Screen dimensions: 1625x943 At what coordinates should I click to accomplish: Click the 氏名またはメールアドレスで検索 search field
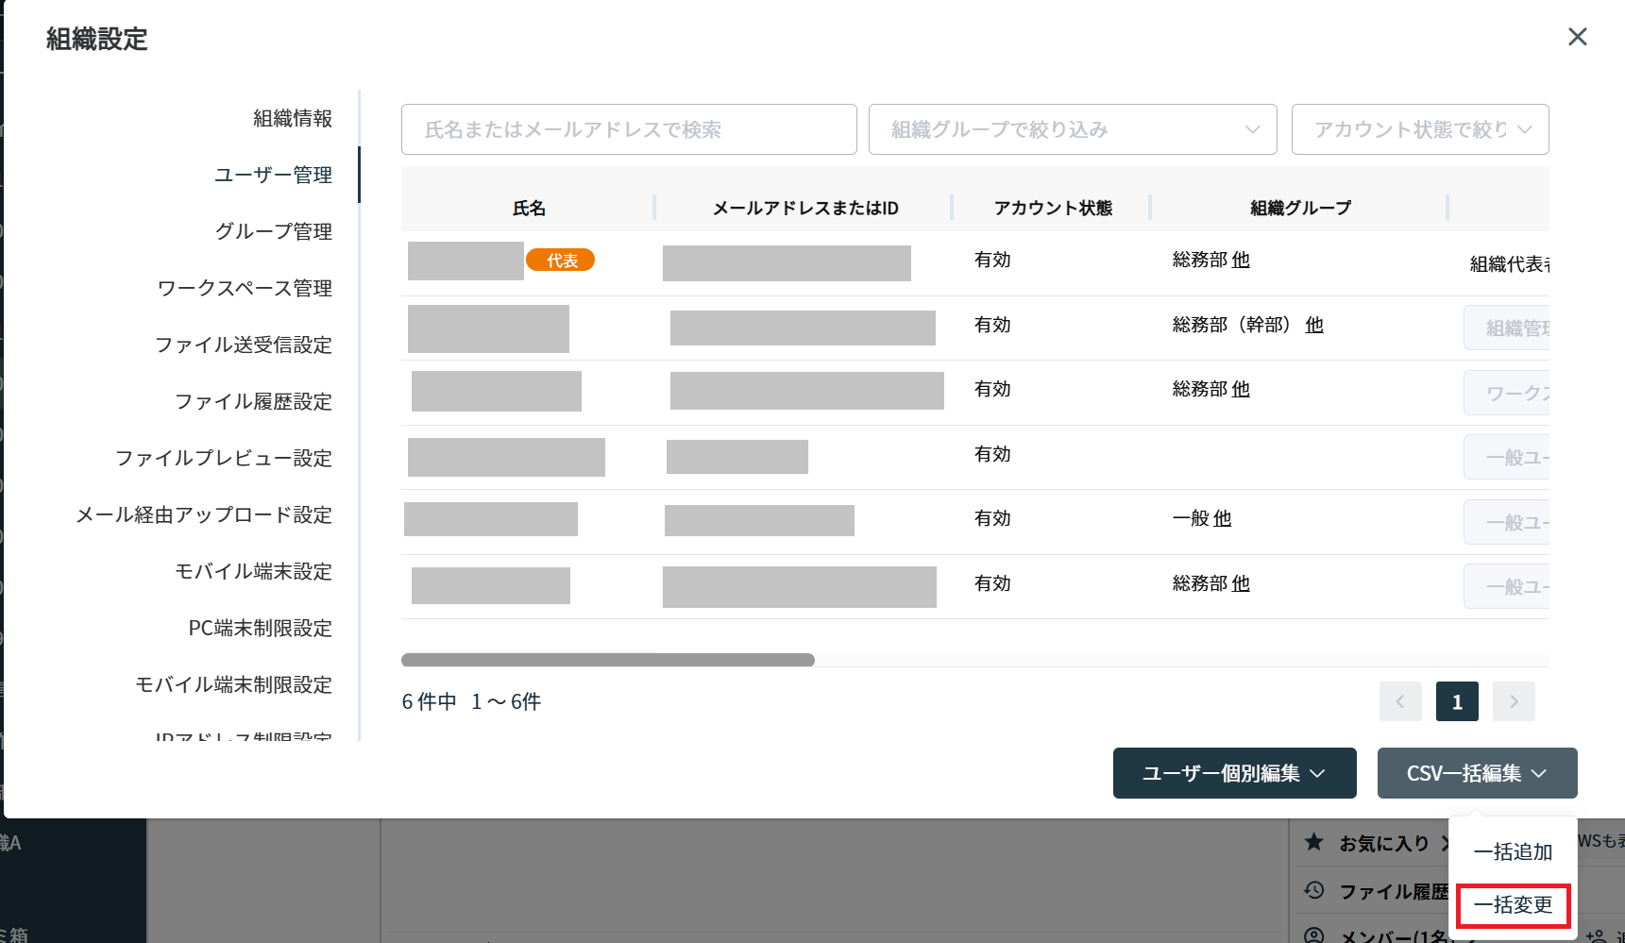629,129
